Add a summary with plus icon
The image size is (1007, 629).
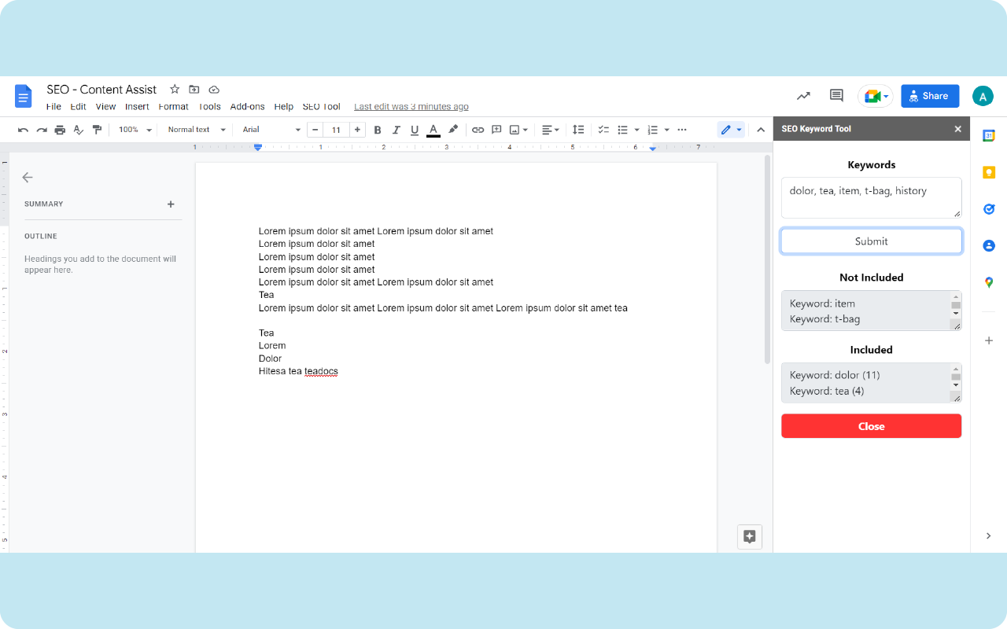[x=171, y=204]
